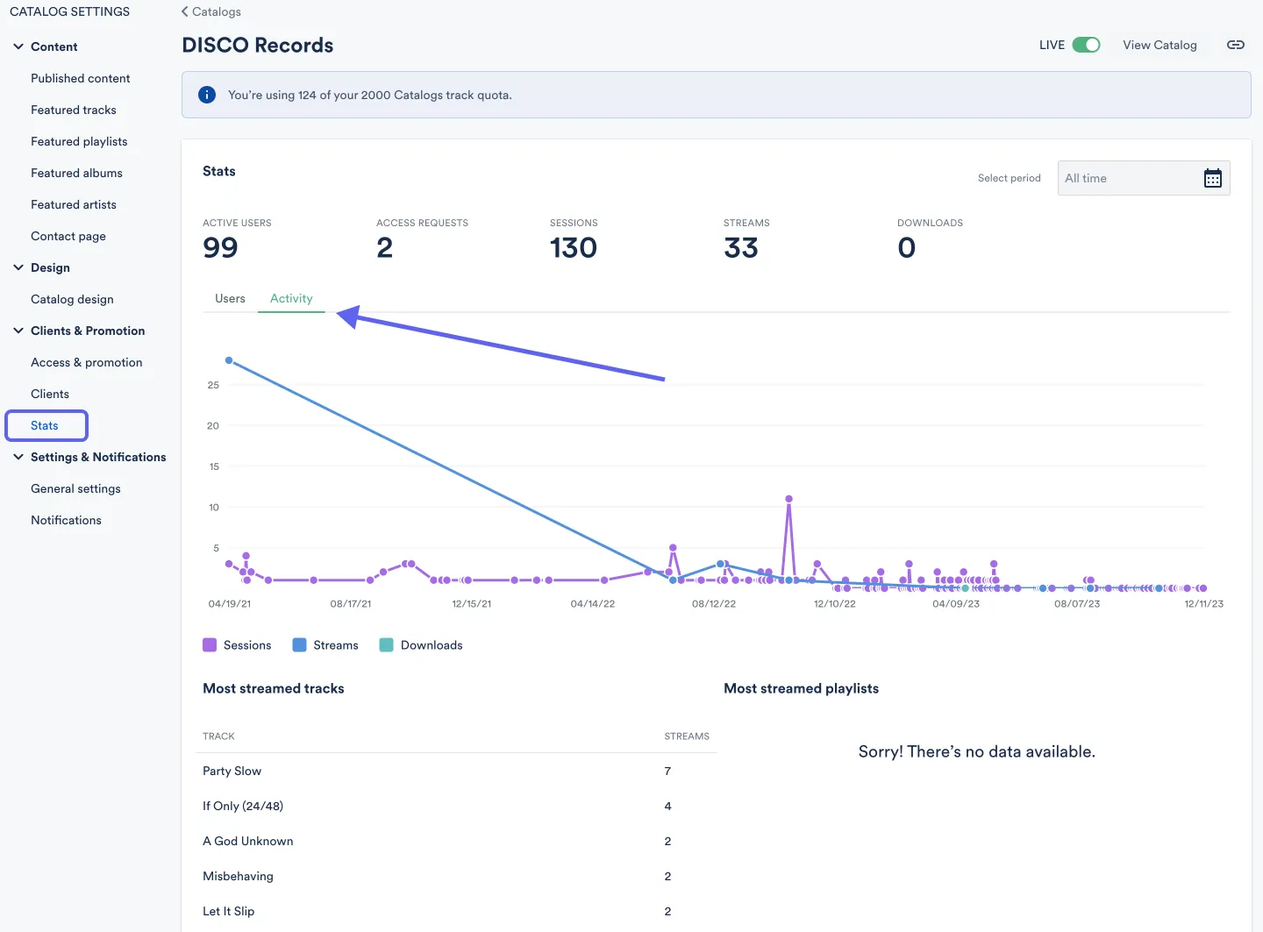Image resolution: width=1263 pixels, height=932 pixels.
Task: Collapse the Clients & Promotion section
Action: (18, 331)
